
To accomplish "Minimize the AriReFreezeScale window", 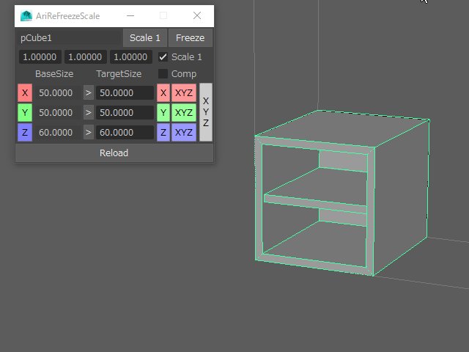I will 130,15.
